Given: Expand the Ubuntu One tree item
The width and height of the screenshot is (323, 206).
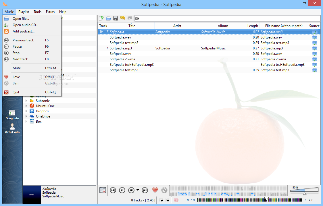Looking at the screenshot, I should 26,106.
